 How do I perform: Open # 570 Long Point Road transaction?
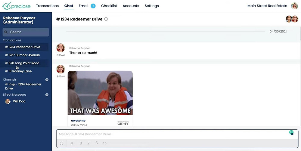coord(24,63)
